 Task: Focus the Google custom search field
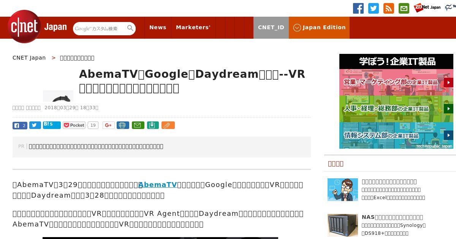click(x=100, y=28)
